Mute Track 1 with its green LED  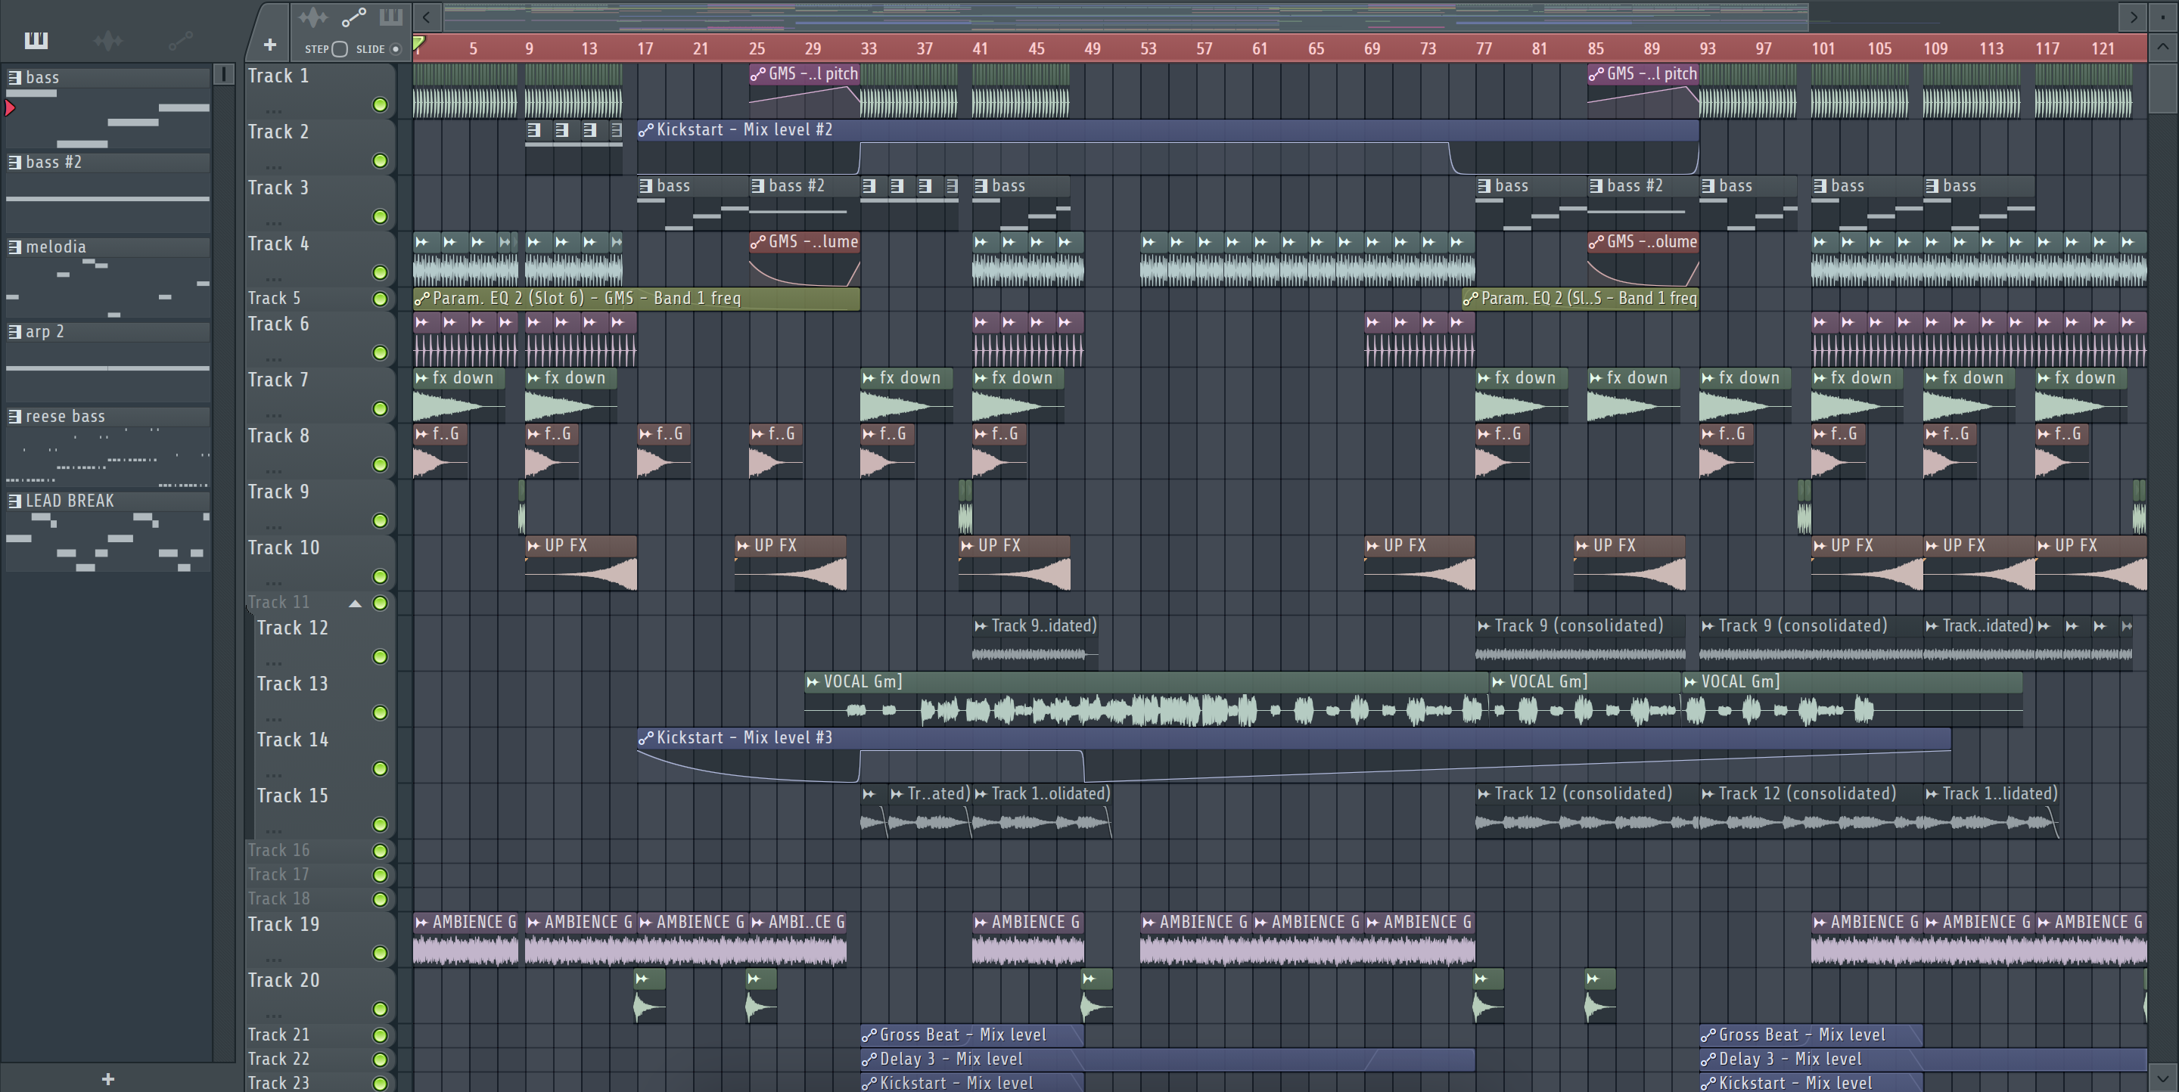pos(381,105)
